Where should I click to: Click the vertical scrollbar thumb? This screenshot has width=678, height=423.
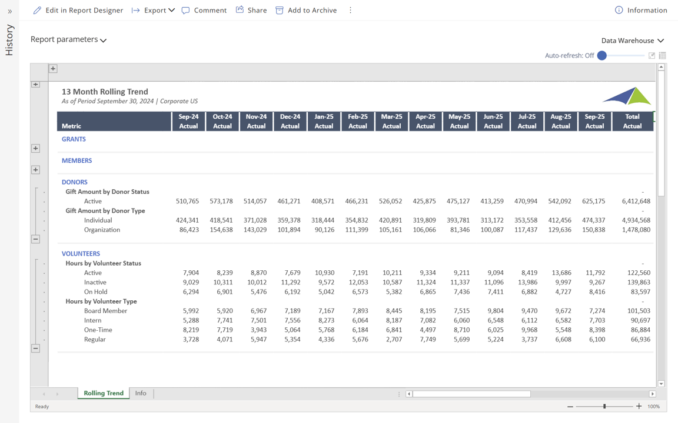pos(661,134)
